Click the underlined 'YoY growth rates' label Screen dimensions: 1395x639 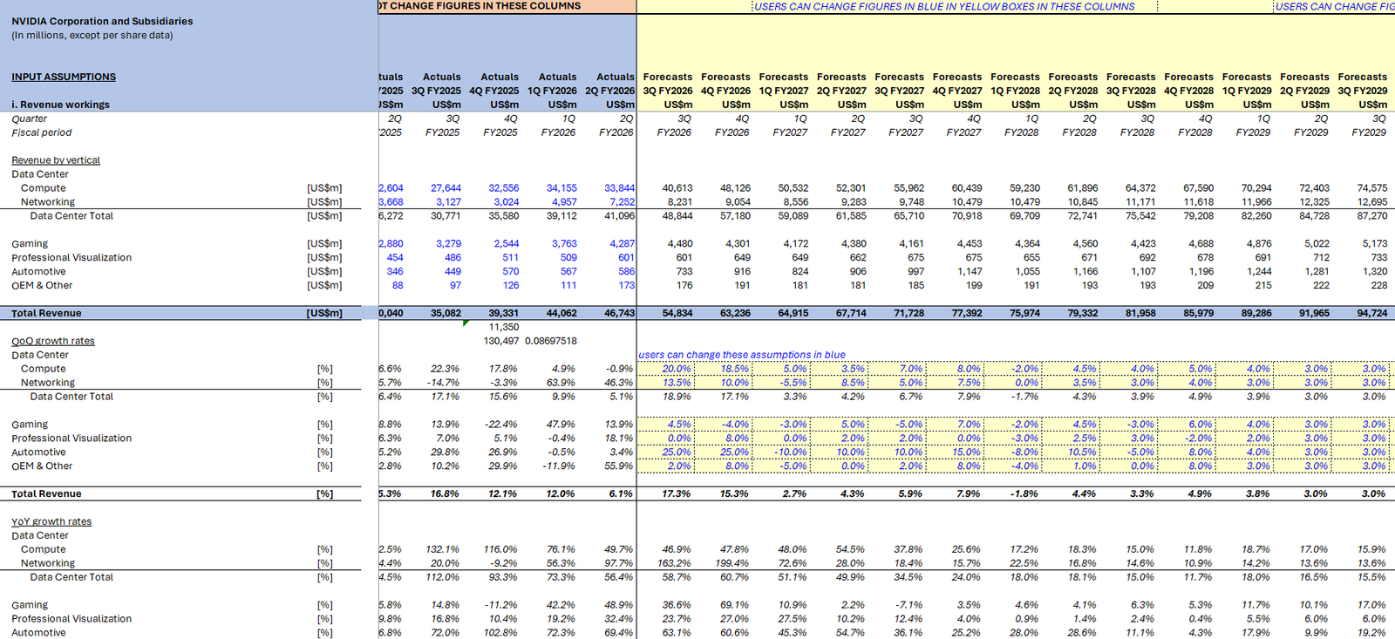coord(51,521)
